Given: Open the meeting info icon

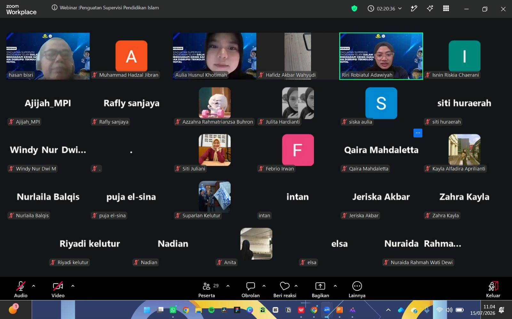Looking at the screenshot, I should tap(55, 8).
